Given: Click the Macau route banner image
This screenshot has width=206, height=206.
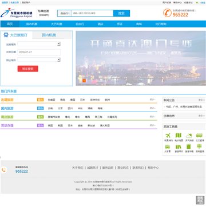Looking at the screenshot, I should 141,58.
